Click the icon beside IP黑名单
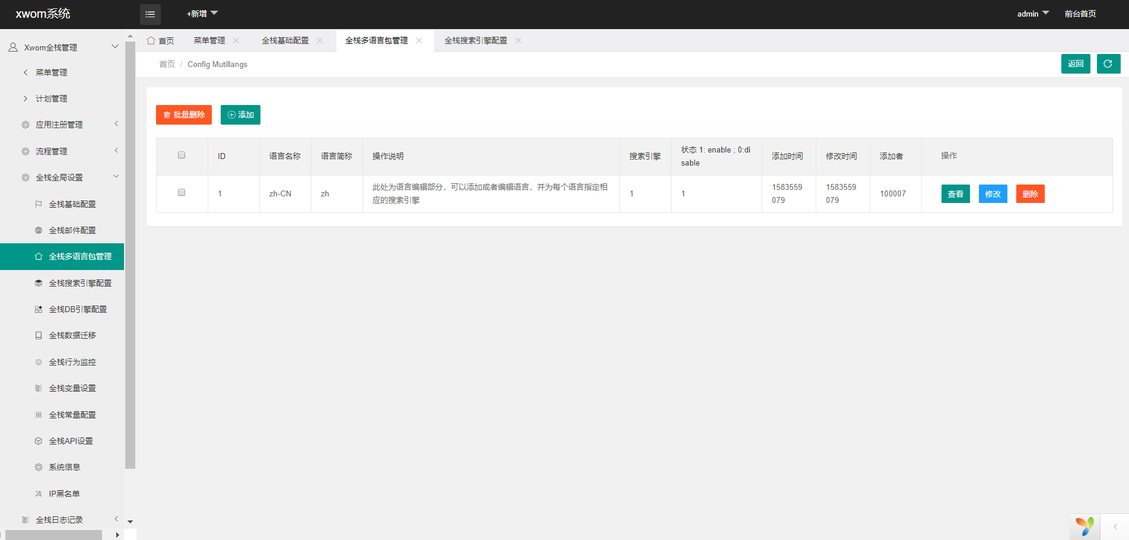1129x540 pixels. click(x=39, y=494)
